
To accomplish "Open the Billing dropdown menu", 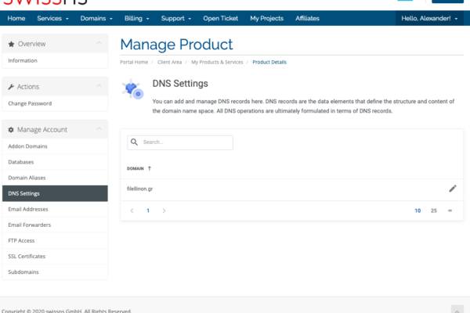I will (x=137, y=18).
